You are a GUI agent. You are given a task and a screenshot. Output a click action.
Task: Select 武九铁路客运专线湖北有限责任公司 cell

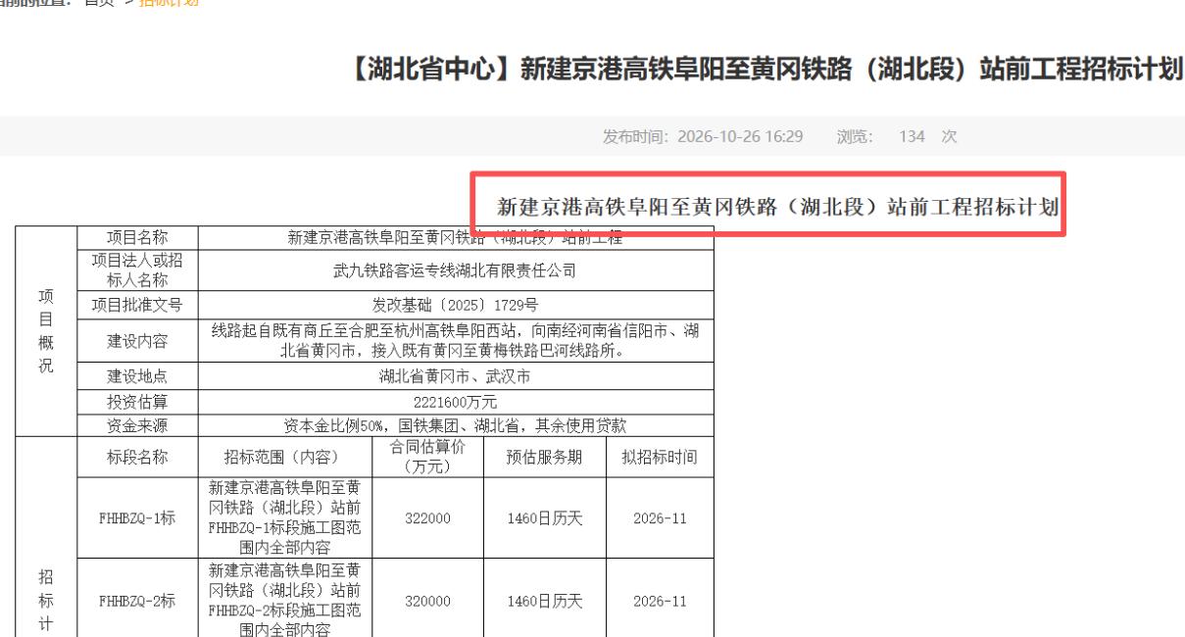coord(456,270)
